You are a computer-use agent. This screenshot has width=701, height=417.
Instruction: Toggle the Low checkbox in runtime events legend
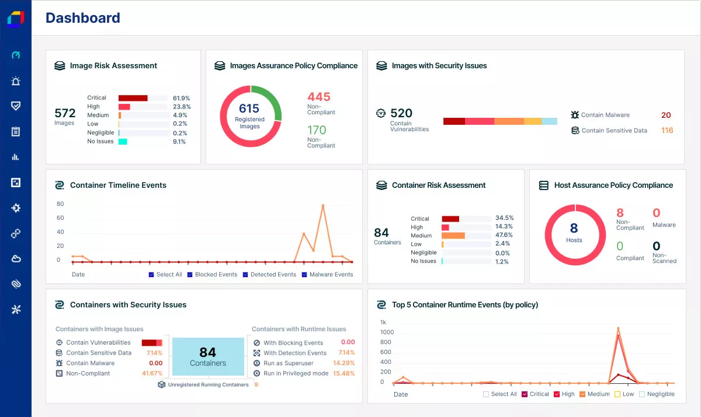click(x=617, y=394)
